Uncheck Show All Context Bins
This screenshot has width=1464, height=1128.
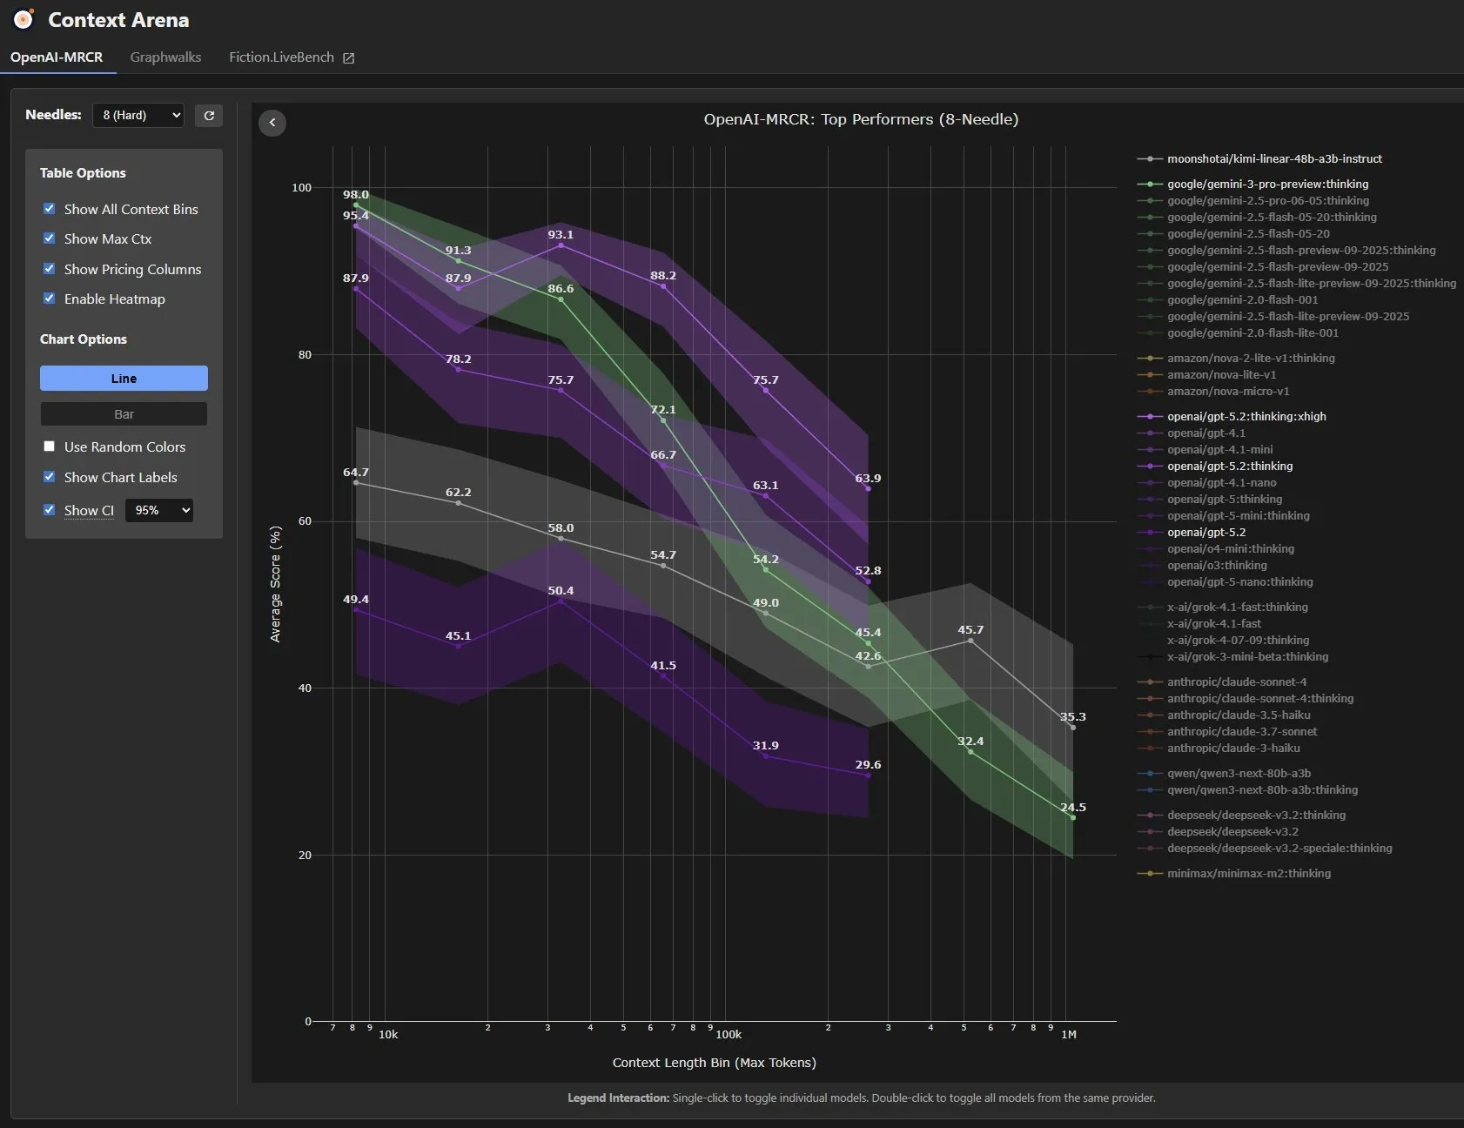[50, 209]
